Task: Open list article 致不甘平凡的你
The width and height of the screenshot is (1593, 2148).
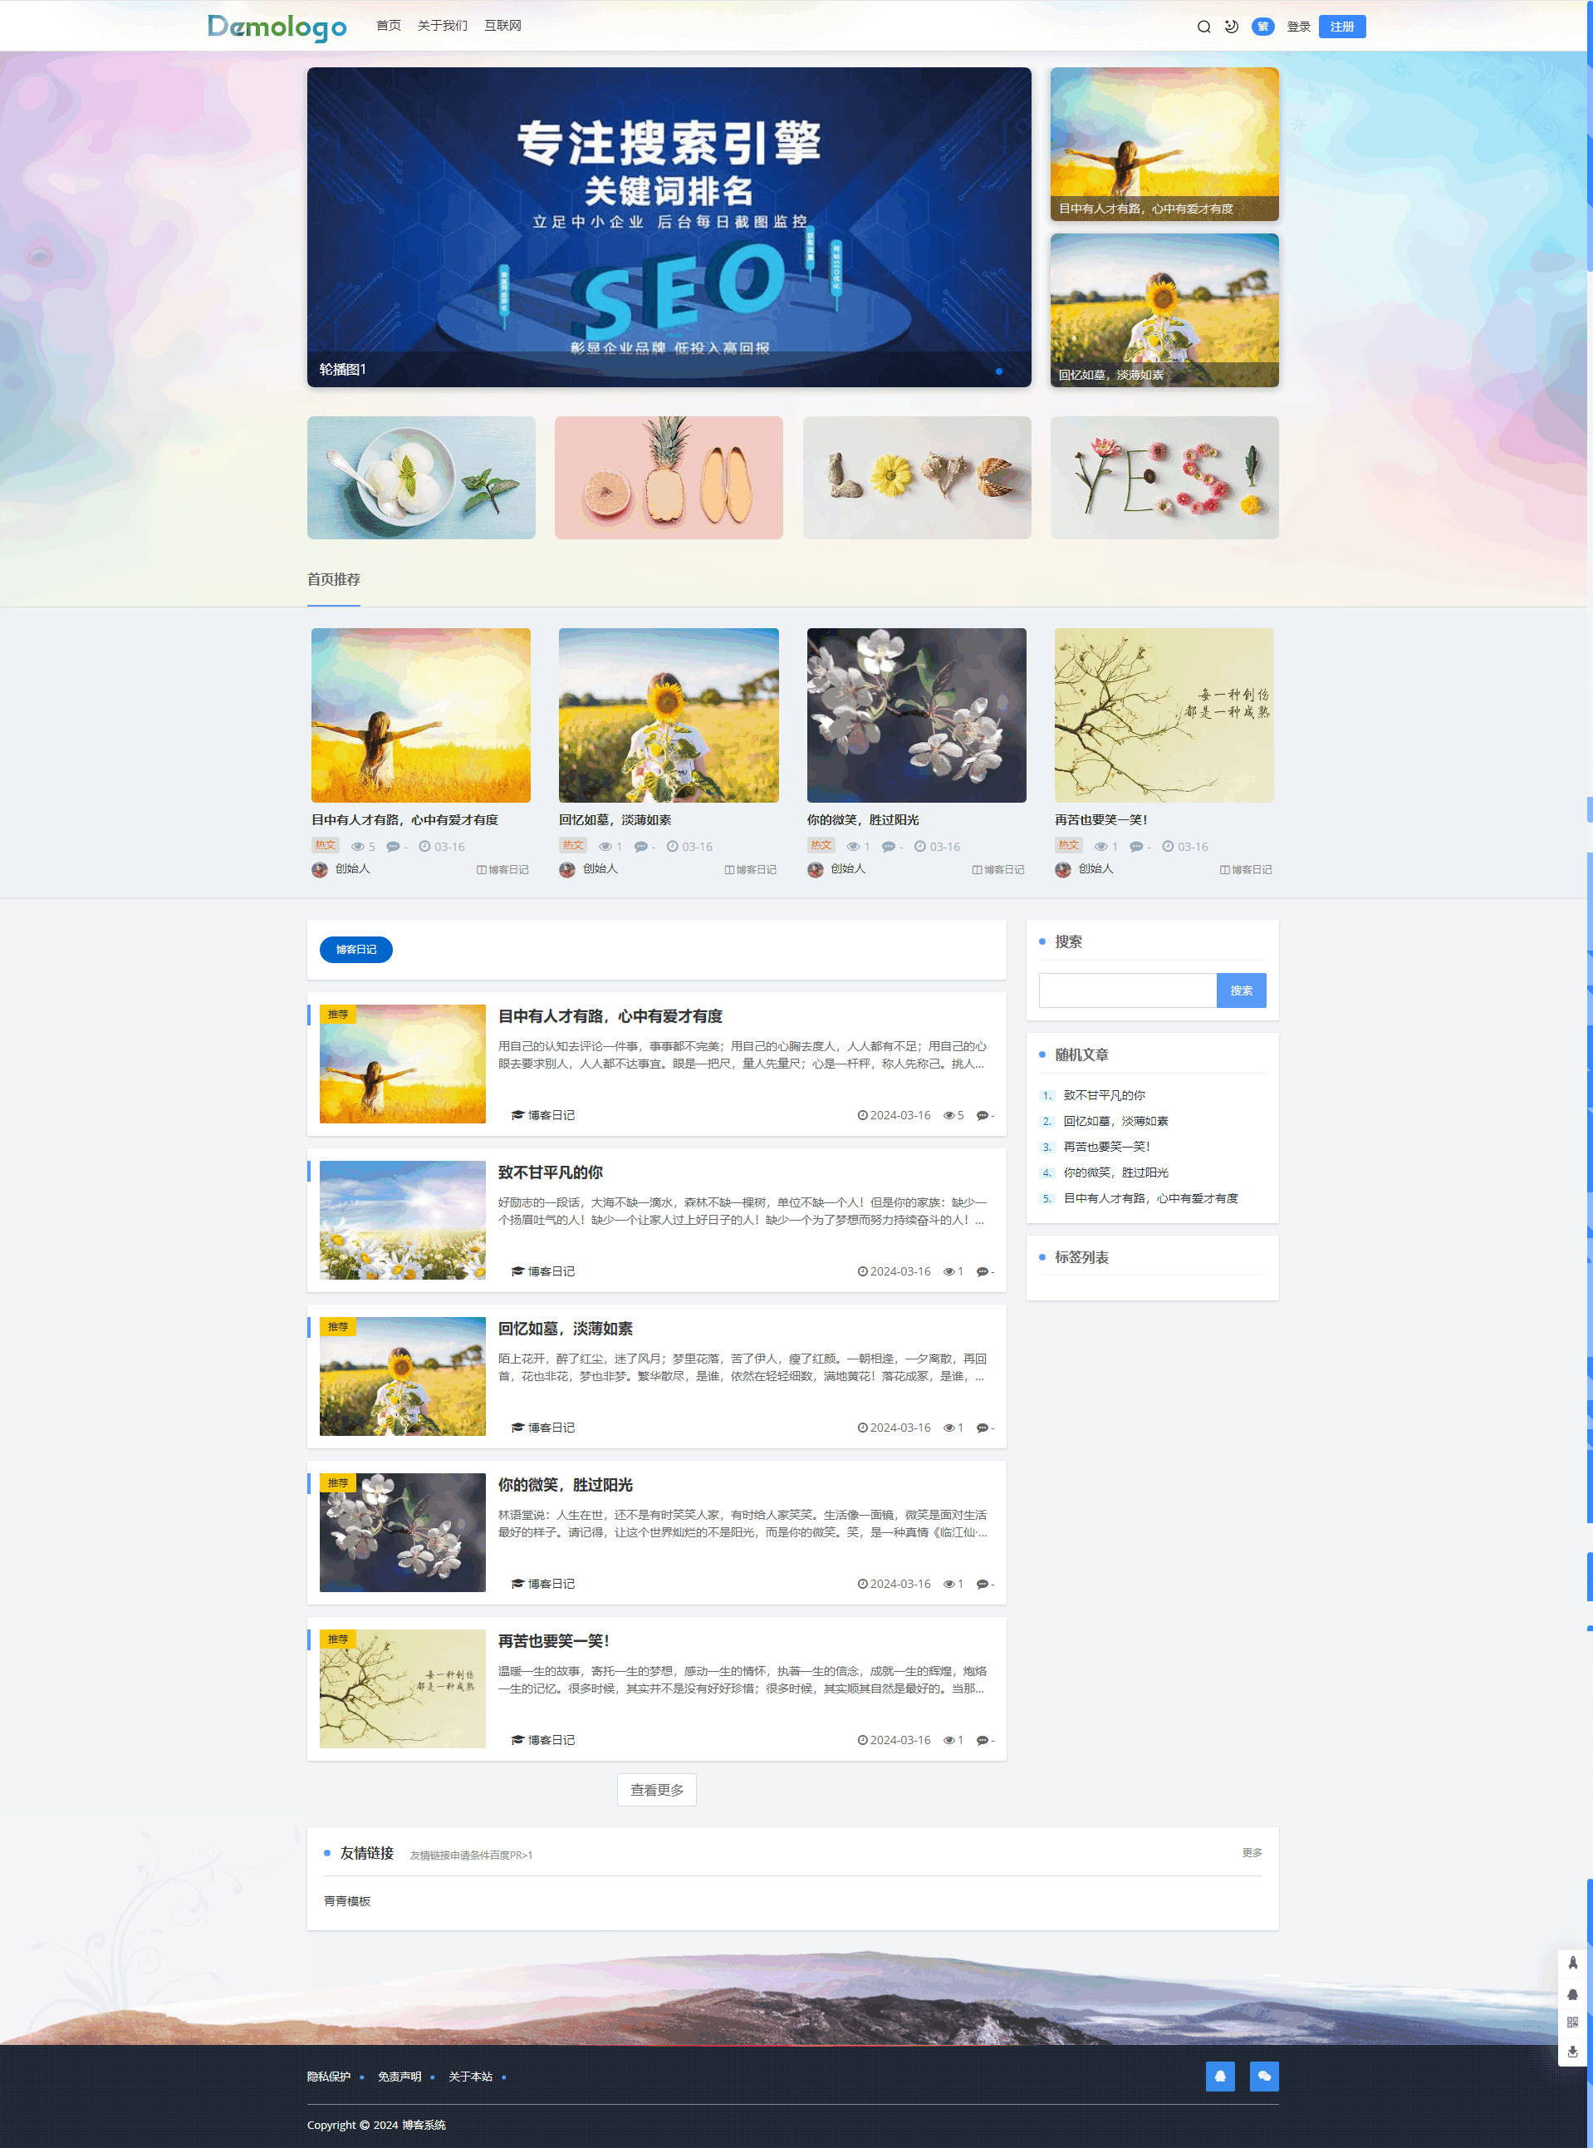Action: (550, 1172)
